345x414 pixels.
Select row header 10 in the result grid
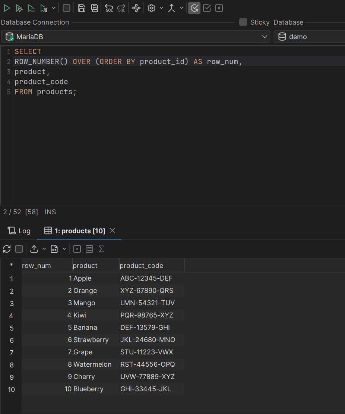tap(11, 389)
